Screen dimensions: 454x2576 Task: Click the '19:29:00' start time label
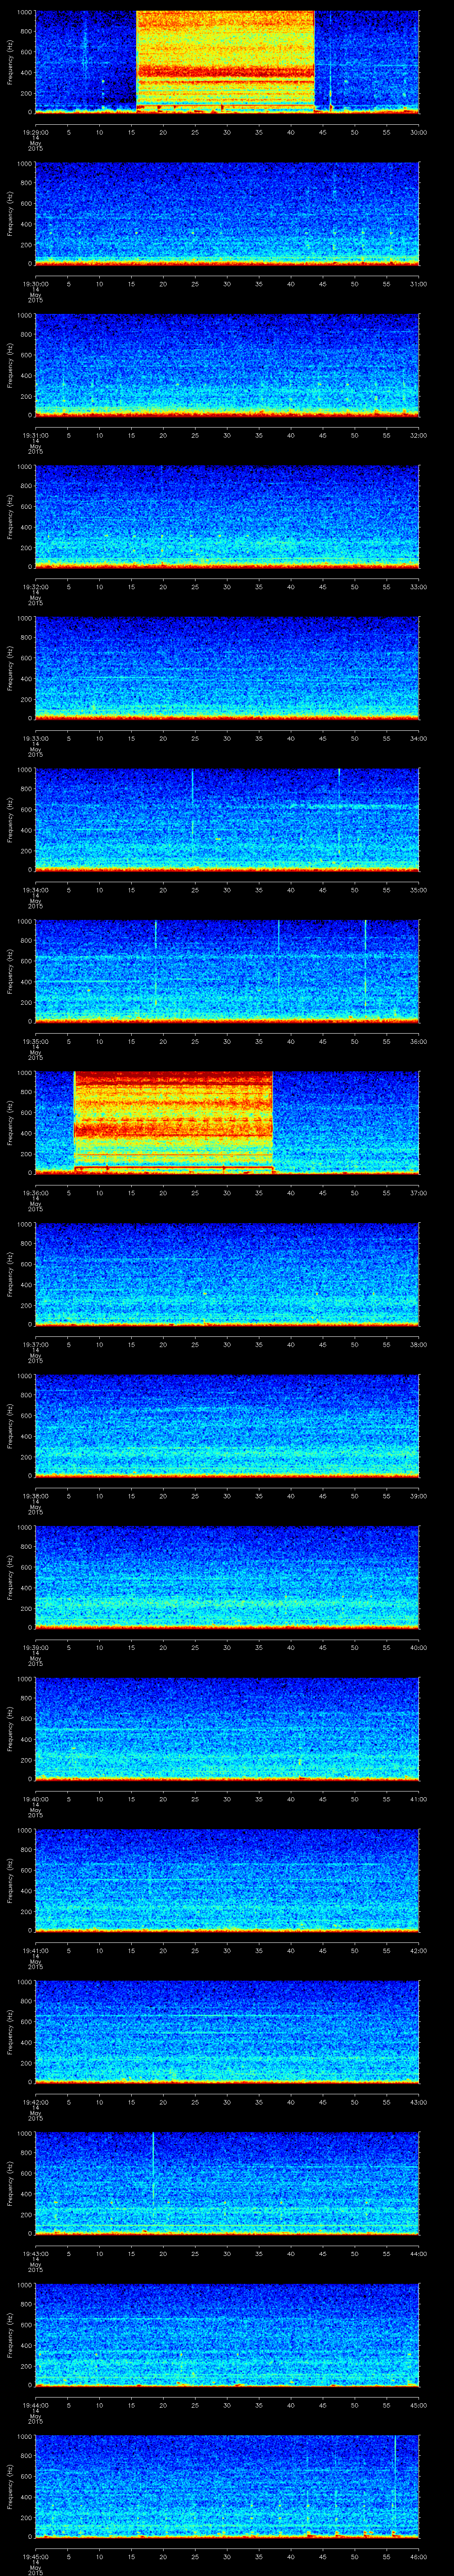(x=35, y=132)
